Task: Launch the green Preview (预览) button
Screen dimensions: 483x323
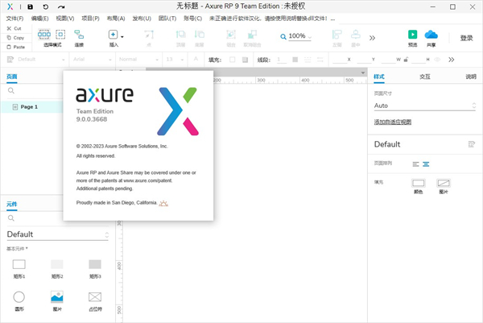Action: 412,34
